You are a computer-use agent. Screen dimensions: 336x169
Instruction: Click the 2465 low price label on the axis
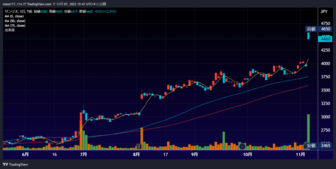point(325,145)
